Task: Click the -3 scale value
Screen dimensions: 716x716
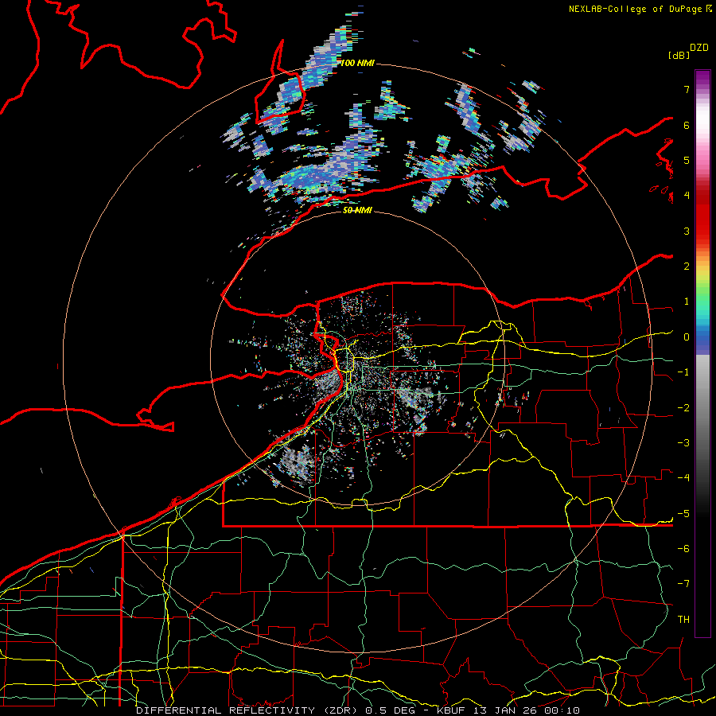Action: pos(683,443)
